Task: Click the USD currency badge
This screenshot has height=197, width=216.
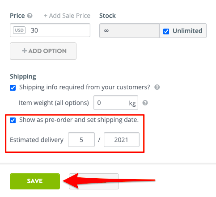Action: coord(19,30)
